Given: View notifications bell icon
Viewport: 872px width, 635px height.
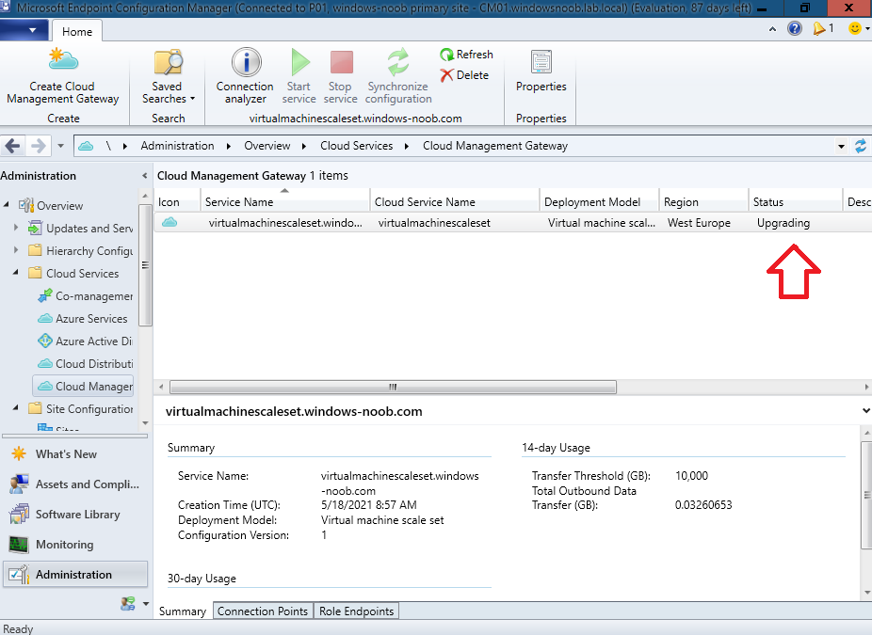Looking at the screenshot, I should [818, 28].
